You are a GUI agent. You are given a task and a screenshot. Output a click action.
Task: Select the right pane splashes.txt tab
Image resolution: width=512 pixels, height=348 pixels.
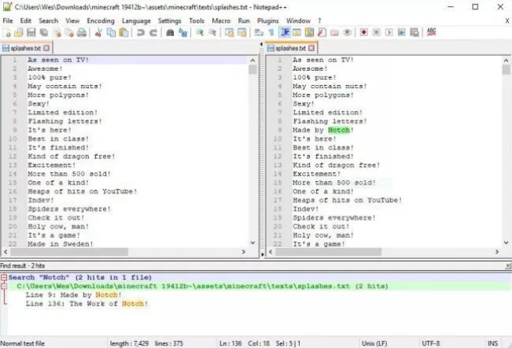coord(291,48)
